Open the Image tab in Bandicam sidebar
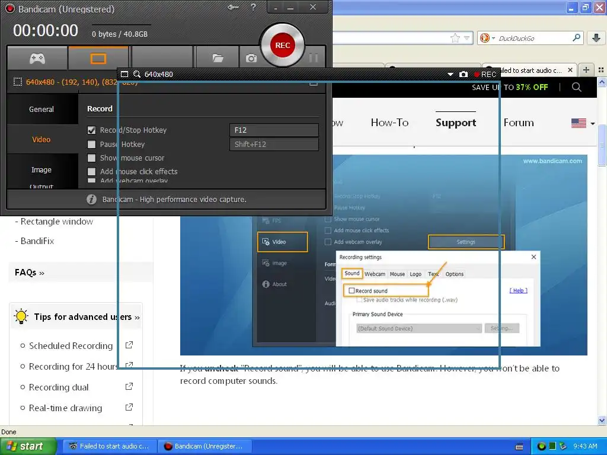Screen dimensions: 607x455 pos(41,169)
